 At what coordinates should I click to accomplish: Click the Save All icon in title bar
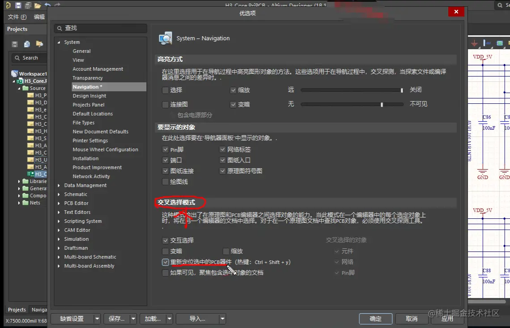(28, 5)
